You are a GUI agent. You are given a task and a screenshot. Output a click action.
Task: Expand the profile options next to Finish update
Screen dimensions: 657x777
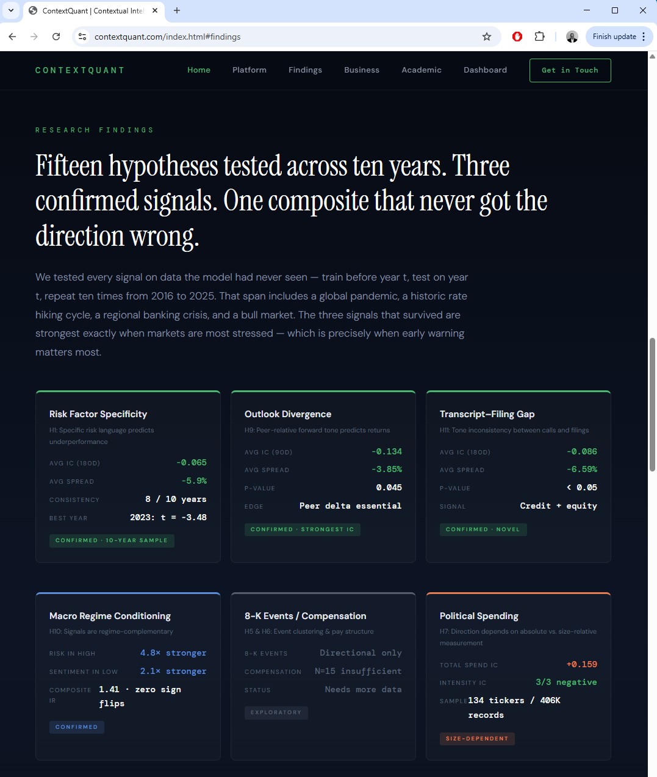click(x=644, y=37)
